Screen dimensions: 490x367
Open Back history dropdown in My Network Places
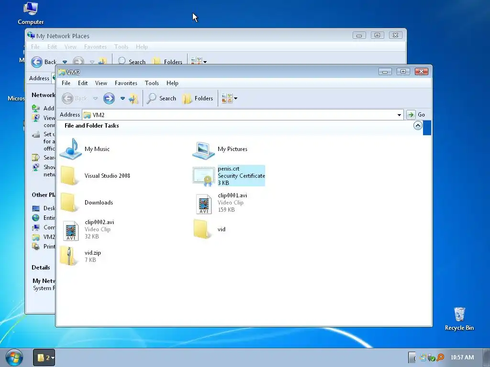65,62
